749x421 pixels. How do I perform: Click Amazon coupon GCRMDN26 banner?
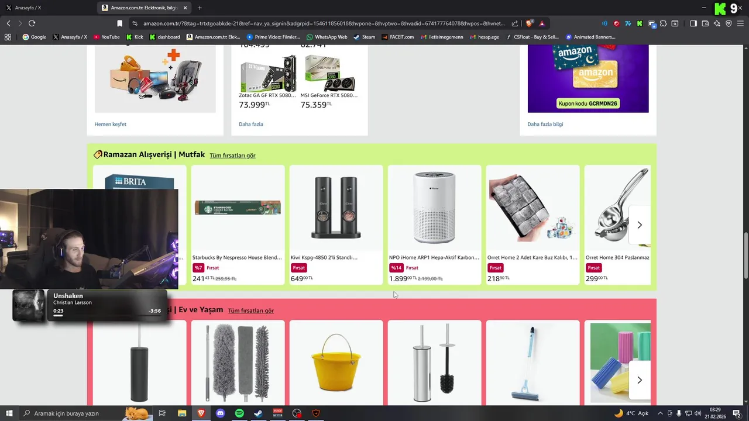pos(588,78)
